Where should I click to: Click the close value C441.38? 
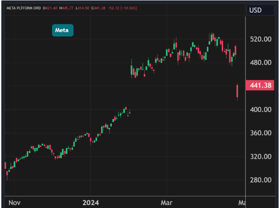pos(99,8)
